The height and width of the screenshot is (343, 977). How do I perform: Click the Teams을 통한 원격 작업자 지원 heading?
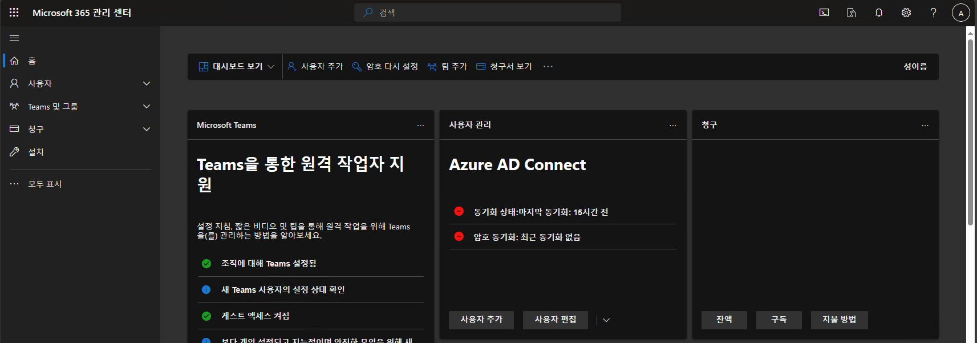pyautogui.click(x=301, y=174)
